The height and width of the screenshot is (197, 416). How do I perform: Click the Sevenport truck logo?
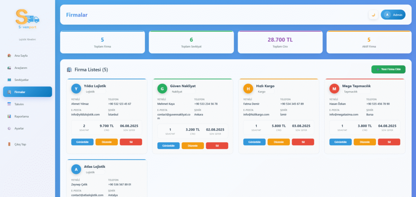(x=27, y=18)
